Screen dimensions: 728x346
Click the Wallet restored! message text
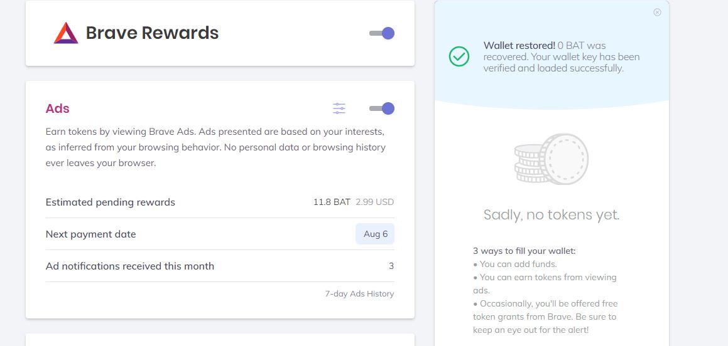pyautogui.click(x=519, y=45)
